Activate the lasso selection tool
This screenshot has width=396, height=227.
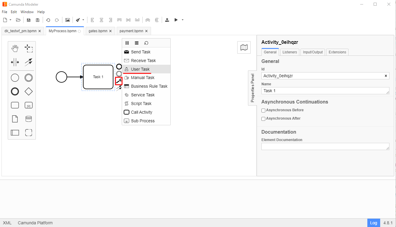pyautogui.click(x=29, y=48)
